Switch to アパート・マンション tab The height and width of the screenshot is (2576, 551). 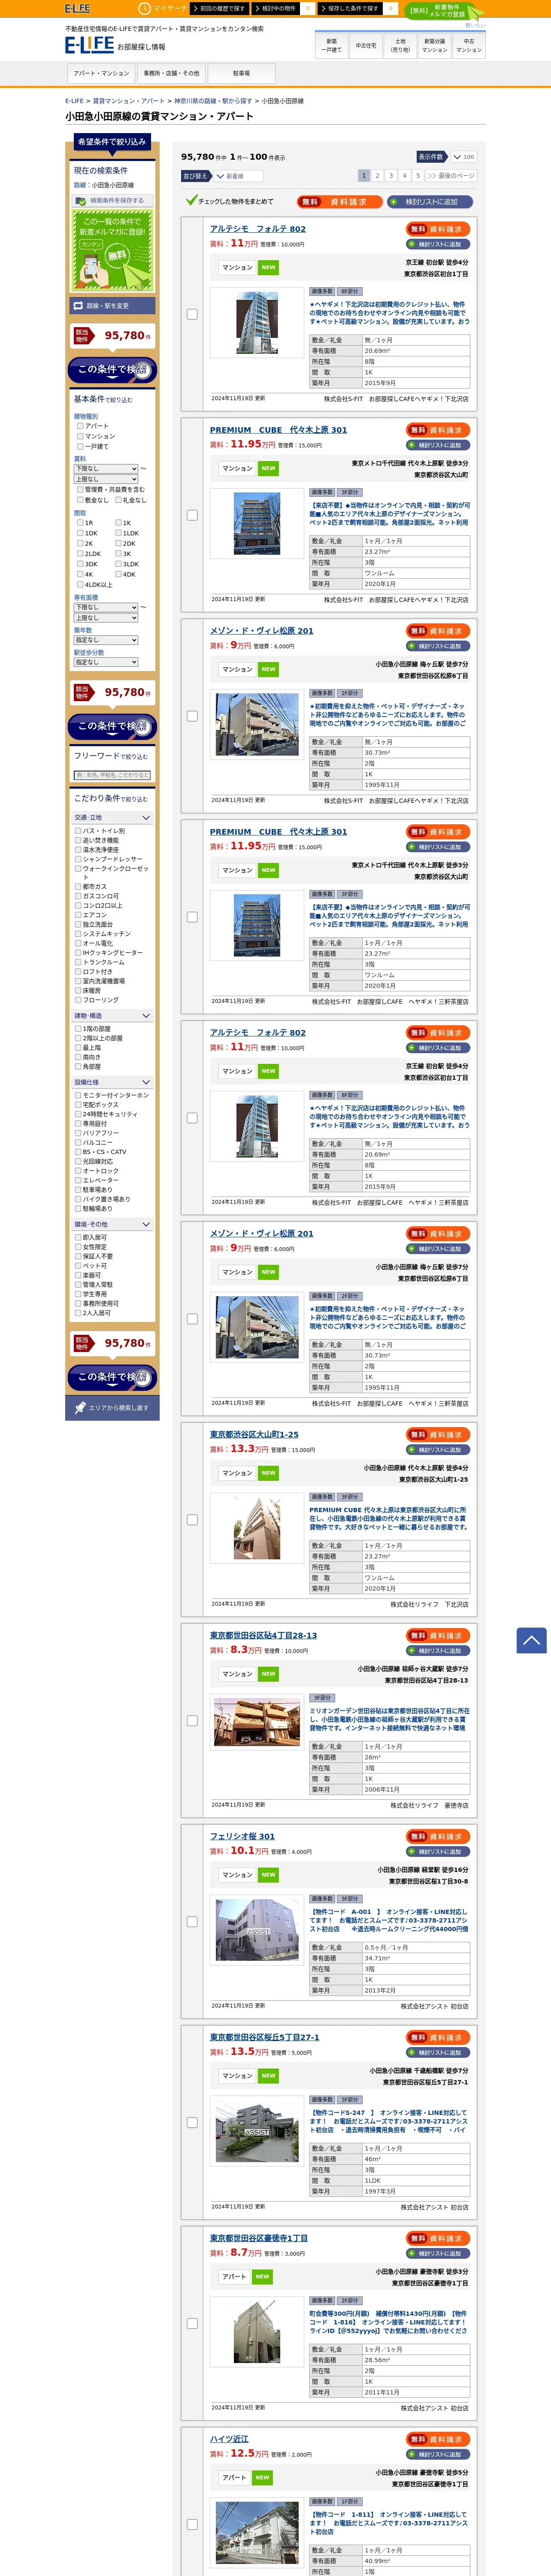point(101,74)
